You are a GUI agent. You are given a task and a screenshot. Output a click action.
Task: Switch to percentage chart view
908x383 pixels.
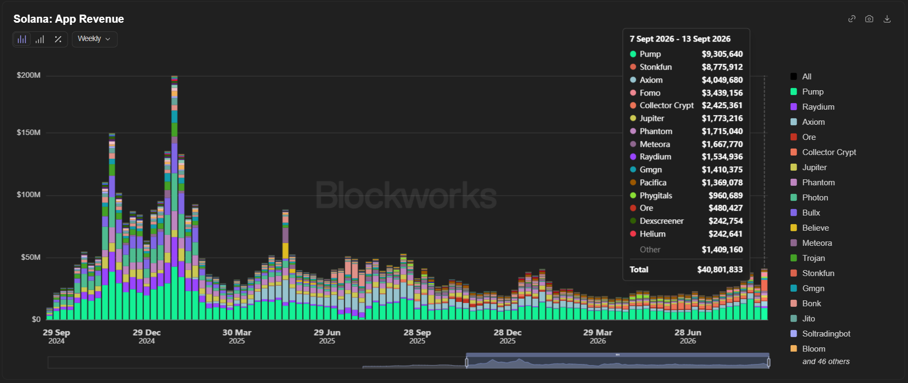click(58, 39)
